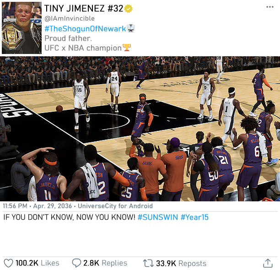The height and width of the screenshot is (270, 280).
Task: Open the #SUNSWIN hashtag
Action: tap(158, 217)
